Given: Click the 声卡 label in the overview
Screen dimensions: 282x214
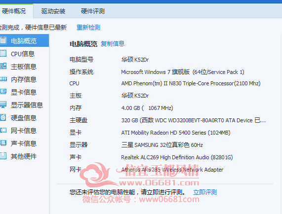Looking at the screenshot, I should point(76,157).
